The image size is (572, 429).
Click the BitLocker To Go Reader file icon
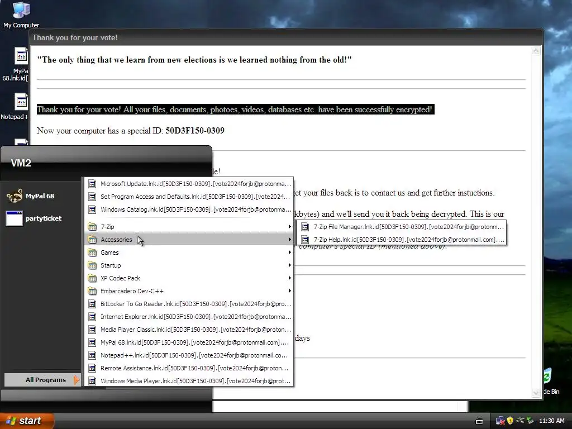pyautogui.click(x=92, y=304)
